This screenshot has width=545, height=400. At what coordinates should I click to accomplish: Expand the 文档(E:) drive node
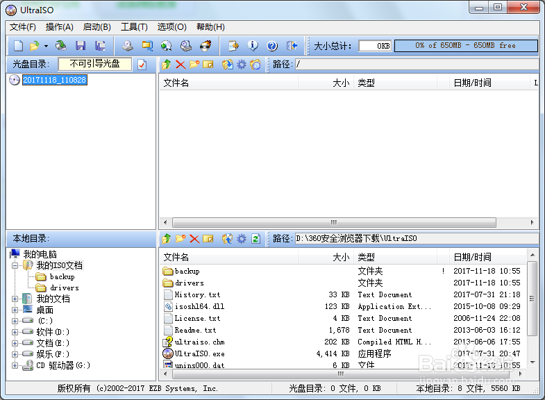[x=15, y=343]
